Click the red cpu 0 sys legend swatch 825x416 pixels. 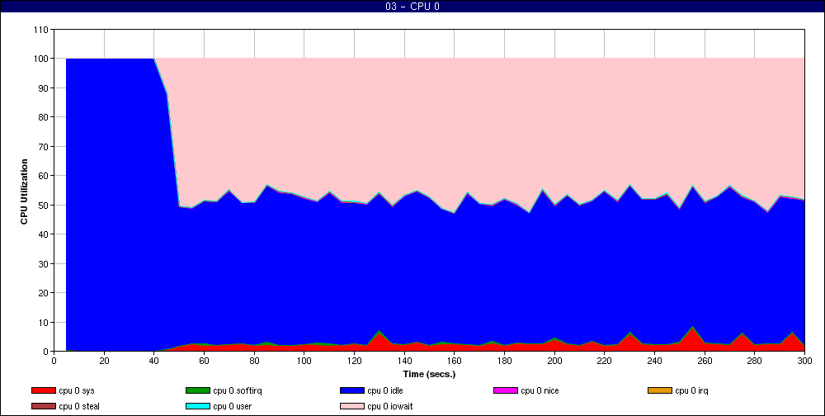coord(43,390)
